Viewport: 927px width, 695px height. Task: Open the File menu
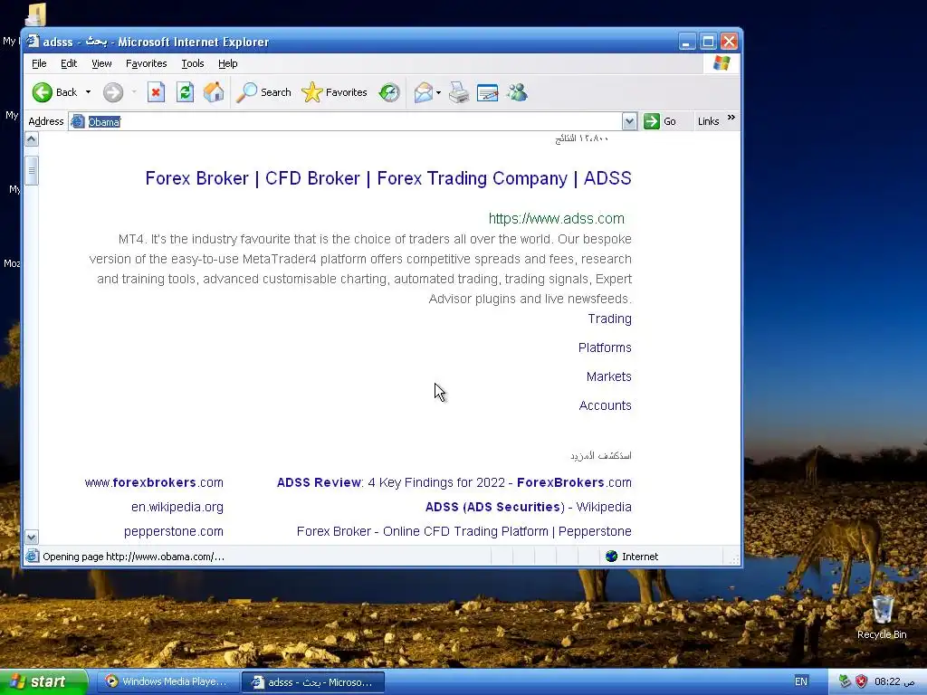click(39, 63)
